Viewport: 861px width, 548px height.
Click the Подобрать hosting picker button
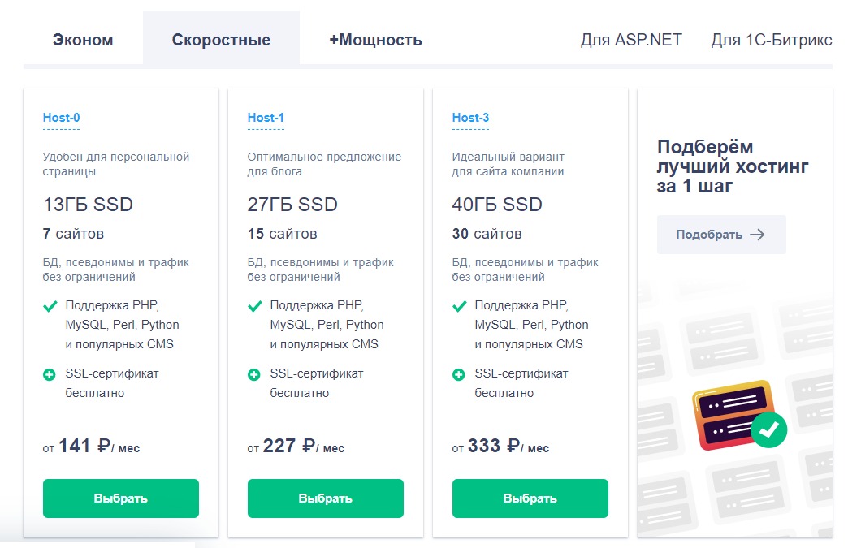coord(721,235)
